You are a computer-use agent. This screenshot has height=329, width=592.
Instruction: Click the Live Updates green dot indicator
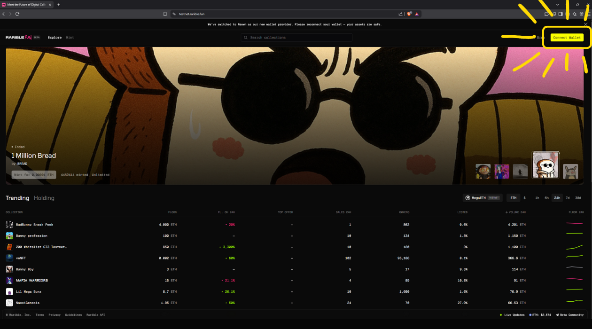pos(501,315)
